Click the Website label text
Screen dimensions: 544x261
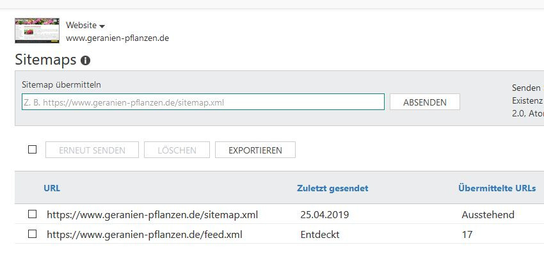[x=81, y=26]
